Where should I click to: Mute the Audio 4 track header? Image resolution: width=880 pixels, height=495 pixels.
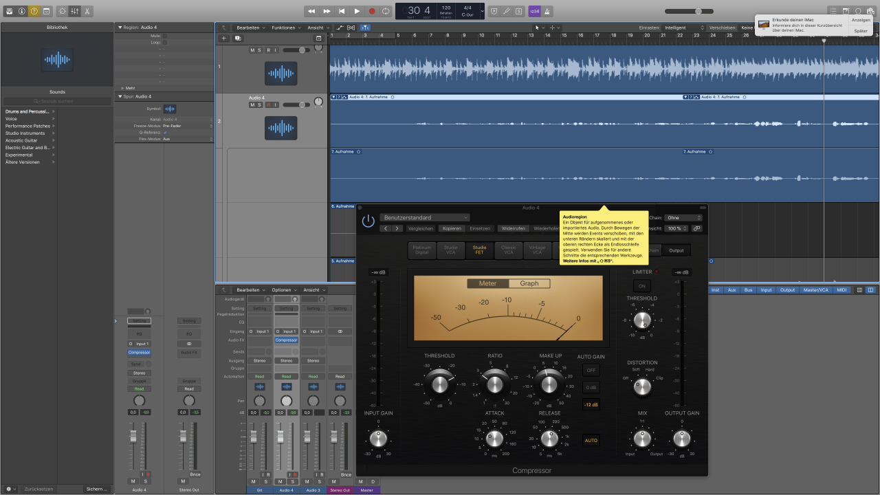coord(252,104)
